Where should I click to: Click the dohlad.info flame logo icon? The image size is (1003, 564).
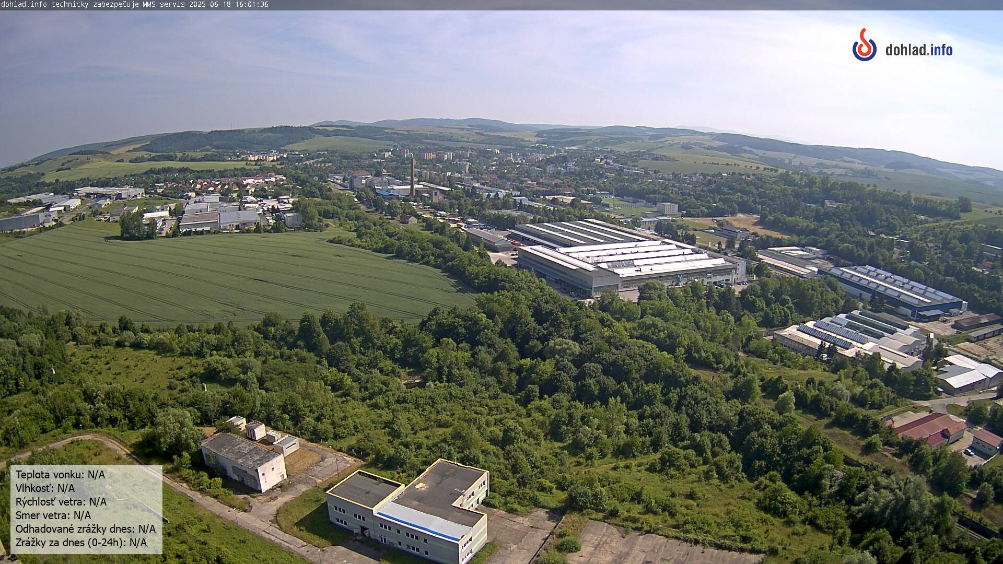(865, 45)
